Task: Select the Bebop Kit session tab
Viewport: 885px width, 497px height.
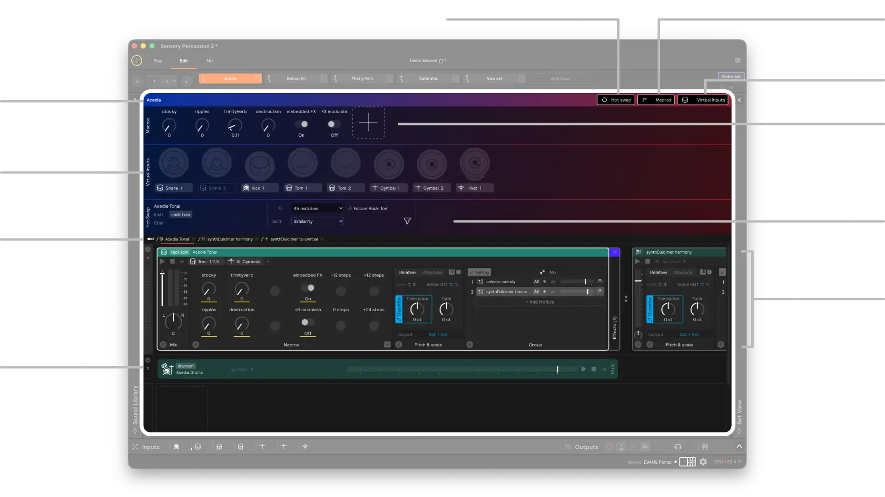Action: [x=297, y=78]
